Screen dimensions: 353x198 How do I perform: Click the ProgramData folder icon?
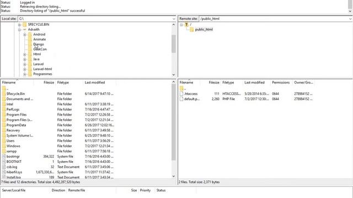point(4,125)
